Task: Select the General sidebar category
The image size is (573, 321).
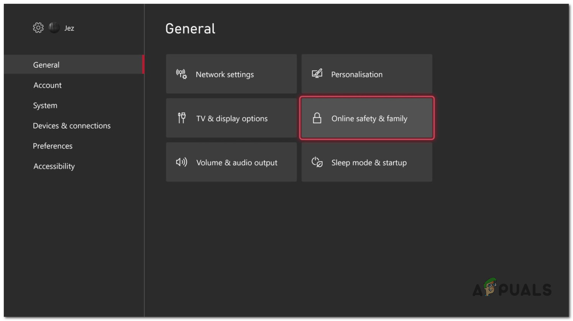Action: [x=46, y=65]
